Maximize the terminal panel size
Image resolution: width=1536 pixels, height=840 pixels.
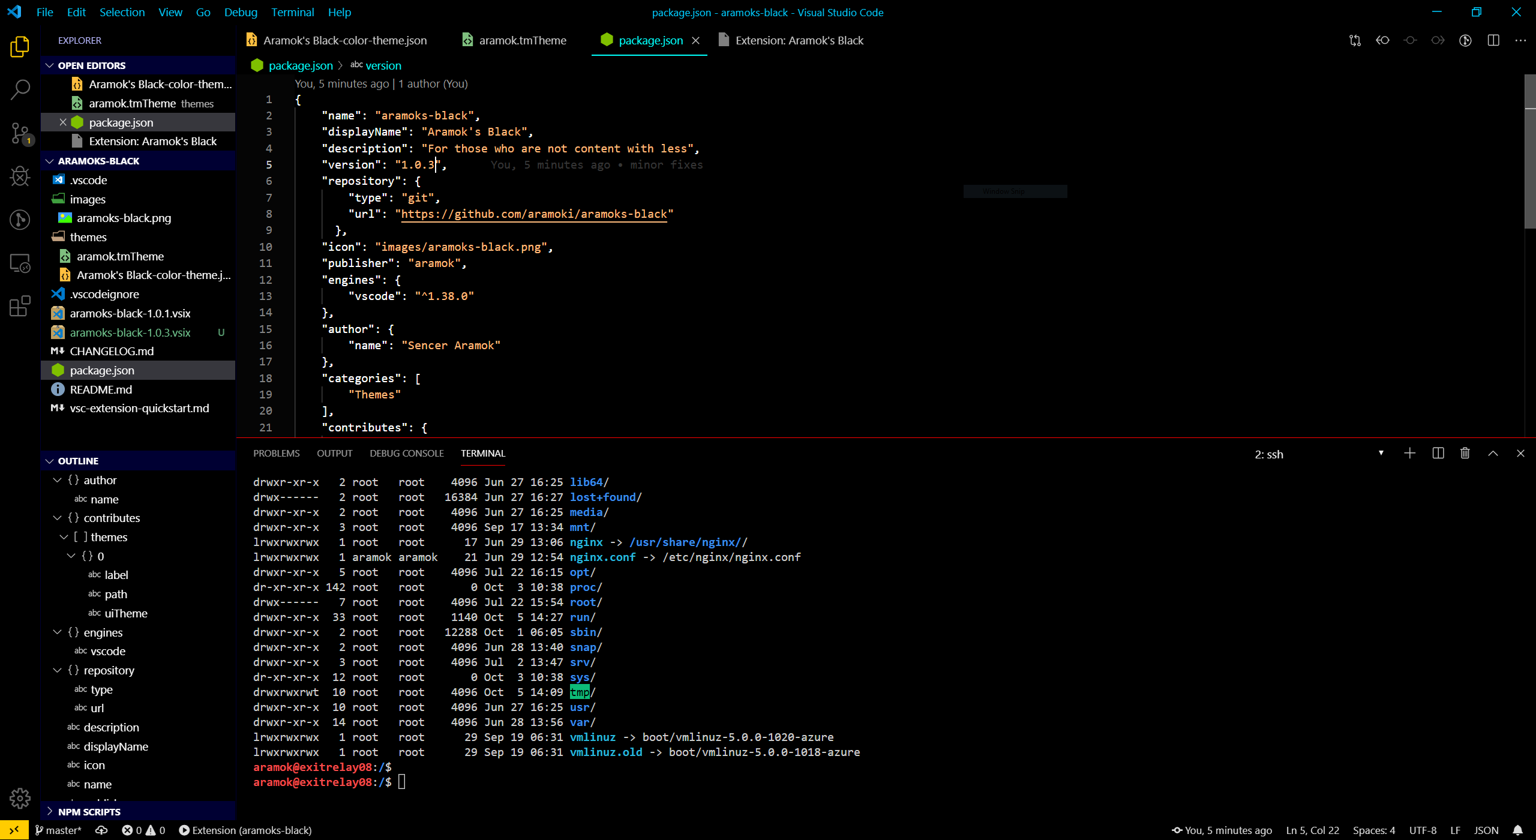[x=1493, y=454]
